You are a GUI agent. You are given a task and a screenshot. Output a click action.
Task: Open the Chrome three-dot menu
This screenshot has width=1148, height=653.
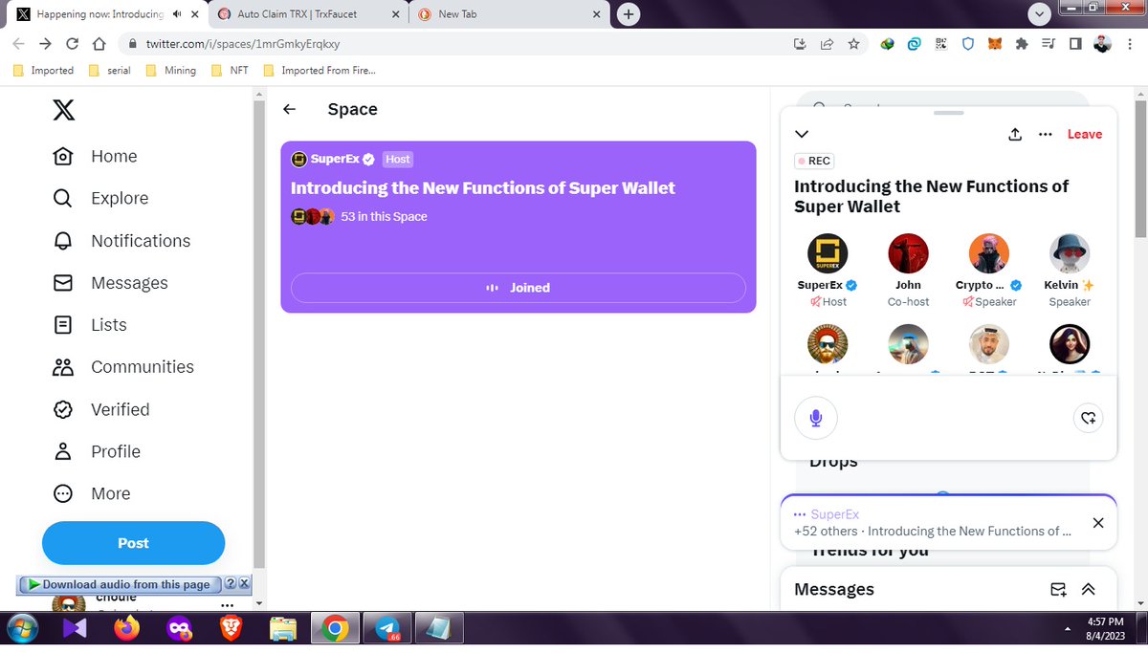1131,44
